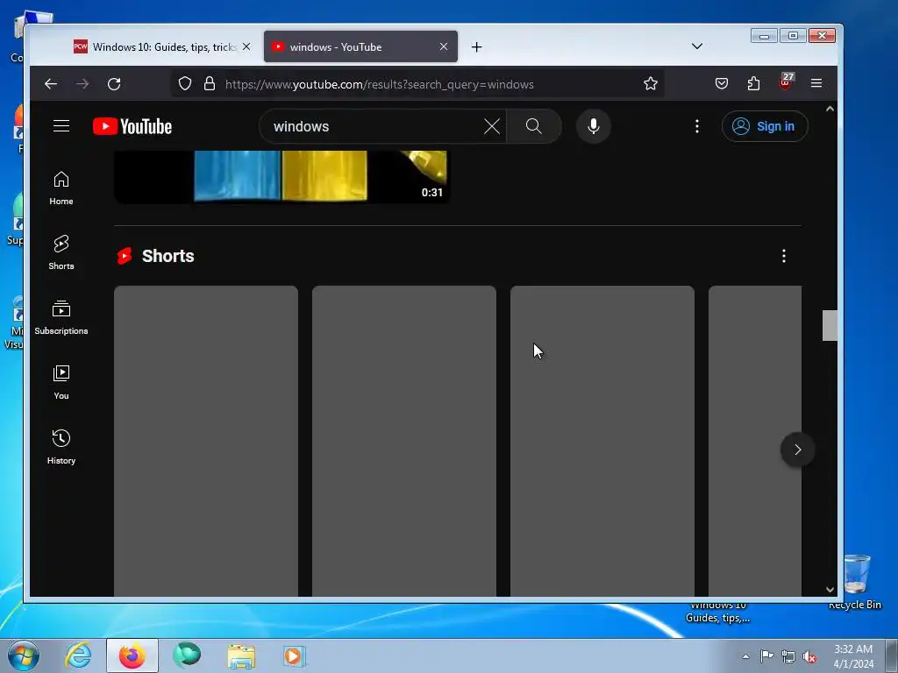The image size is (898, 673).
Task: List all tabs dropdown arrow
Action: (x=697, y=46)
